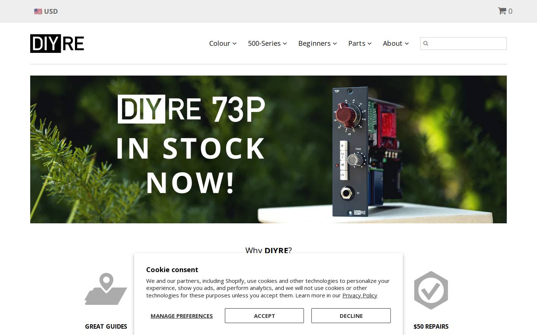
Task: Focus the search input field
Action: pos(464,44)
